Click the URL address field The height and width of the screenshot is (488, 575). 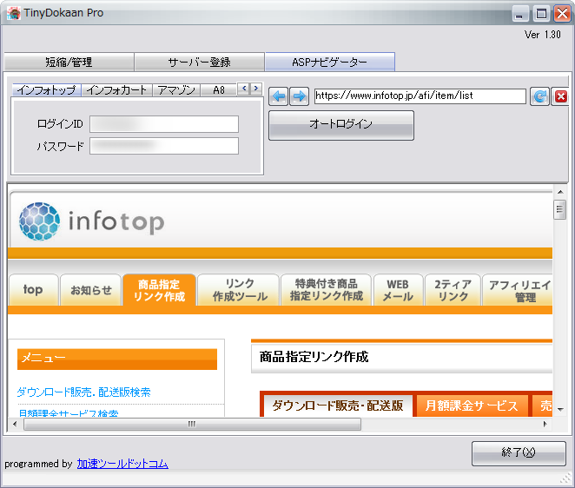point(419,96)
